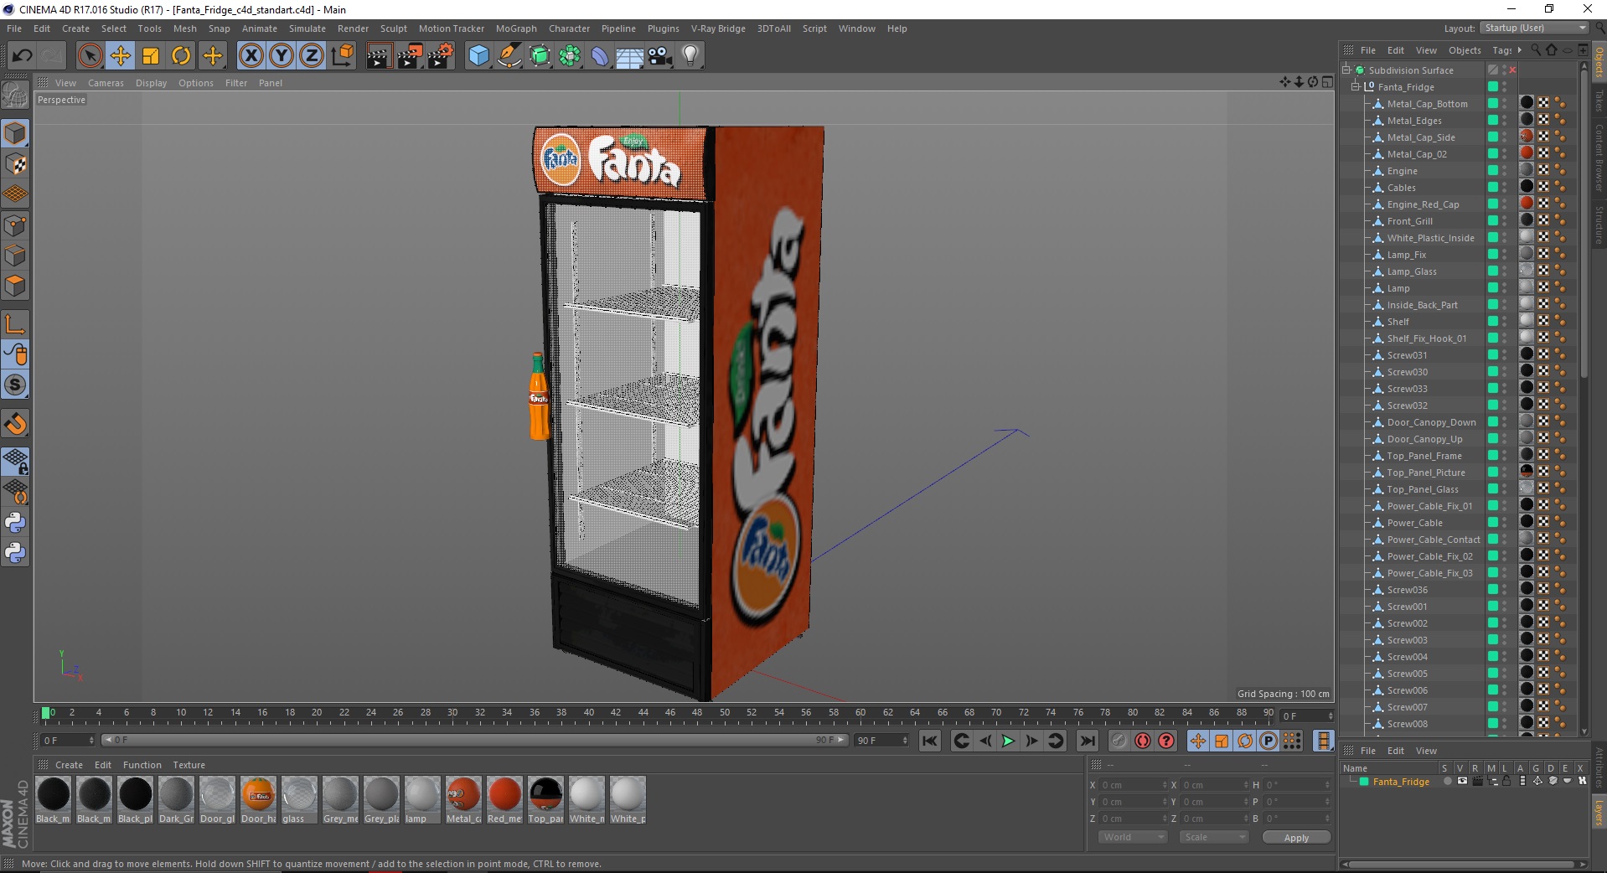This screenshot has width=1607, height=873.
Task: Toggle Y axis lock
Action: pos(282,56)
